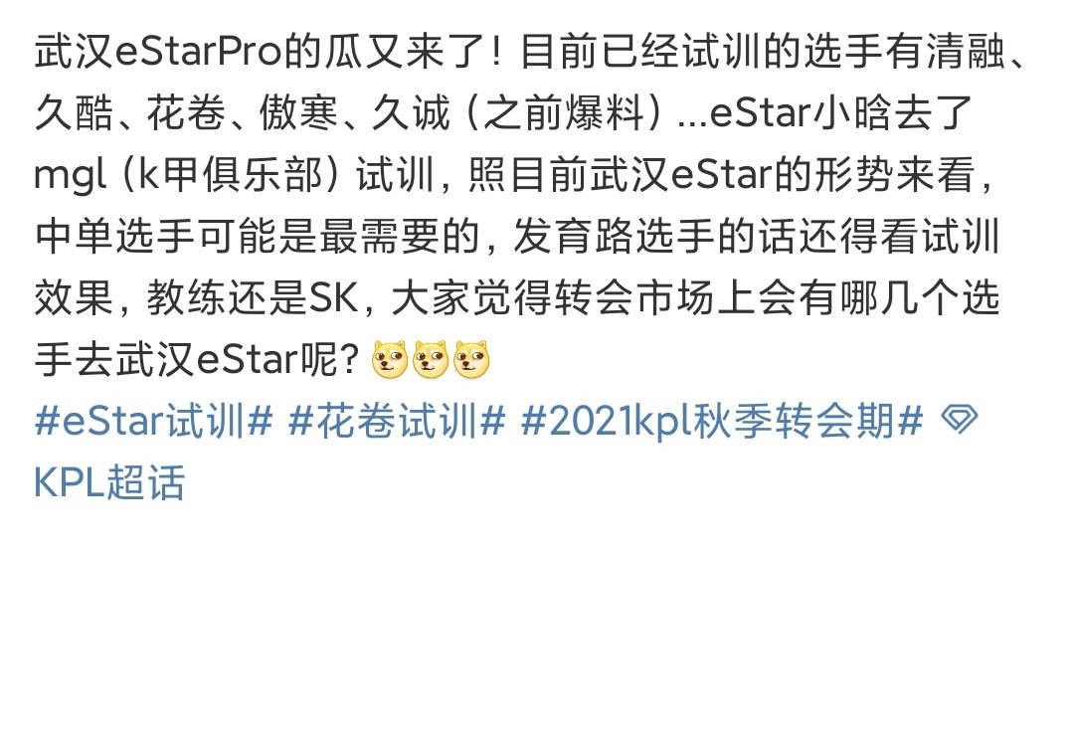Image resolution: width=1074 pixels, height=736 pixels.
Task: Click the player name 傲寒
Action: pos(299,113)
